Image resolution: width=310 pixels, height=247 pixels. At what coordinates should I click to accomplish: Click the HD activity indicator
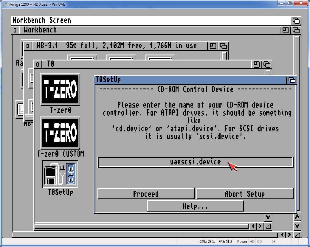252,241
